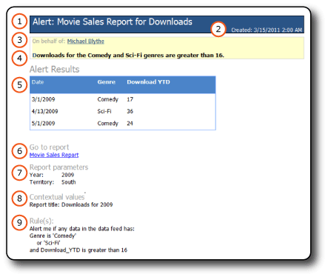Image resolution: width=328 pixels, height=277 pixels.
Task: Click the download value 17
Action: pos(130,99)
